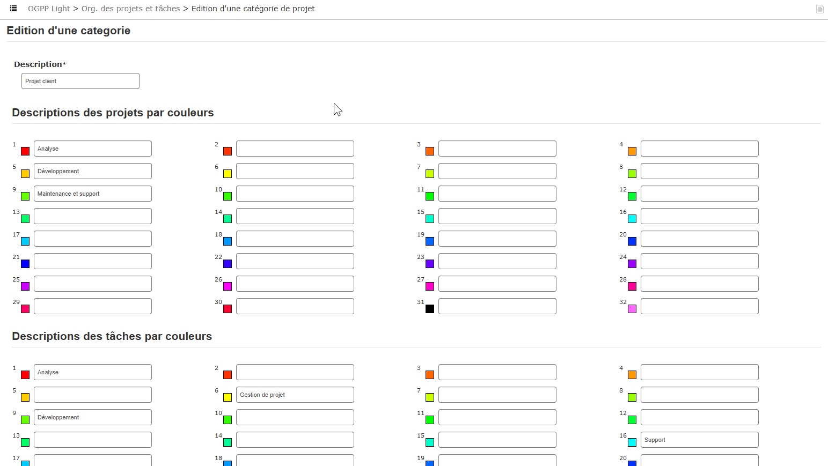The width and height of the screenshot is (828, 466).
Task: Edit the Description field 'Projet client'
Action: click(80, 81)
